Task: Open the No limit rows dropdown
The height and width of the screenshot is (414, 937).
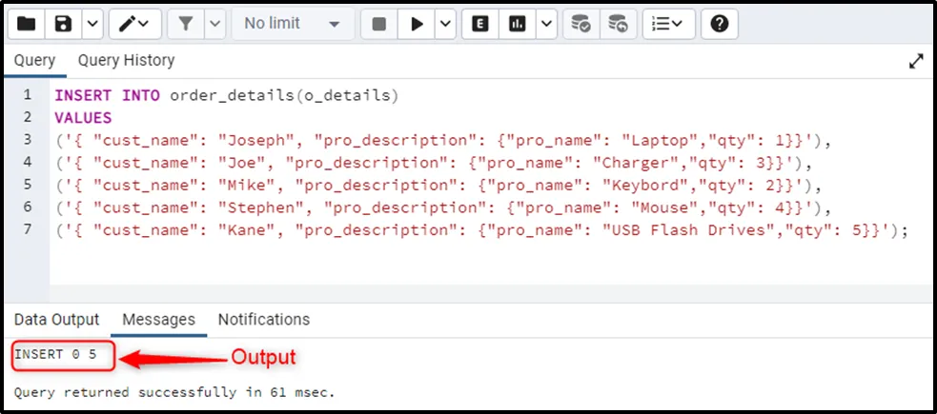Action: click(x=292, y=24)
